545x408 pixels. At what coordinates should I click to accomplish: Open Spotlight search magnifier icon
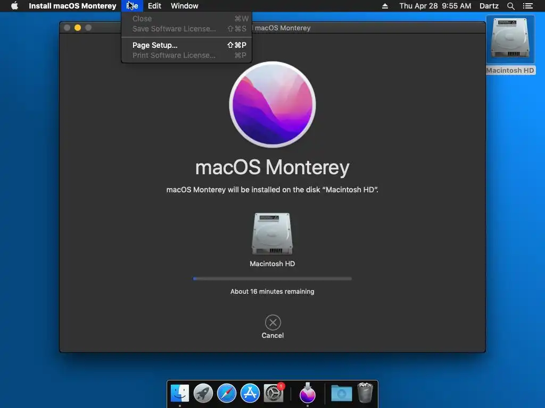coord(510,6)
